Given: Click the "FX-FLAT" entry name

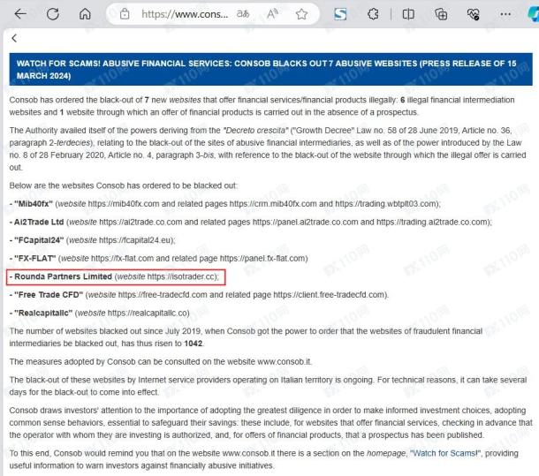Looking at the screenshot, I should click(35, 259).
